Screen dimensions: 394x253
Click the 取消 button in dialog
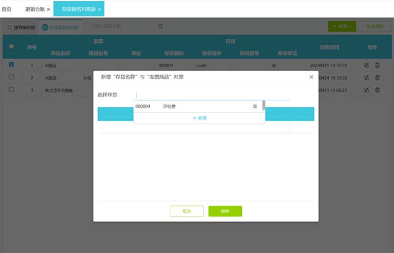tap(186, 211)
